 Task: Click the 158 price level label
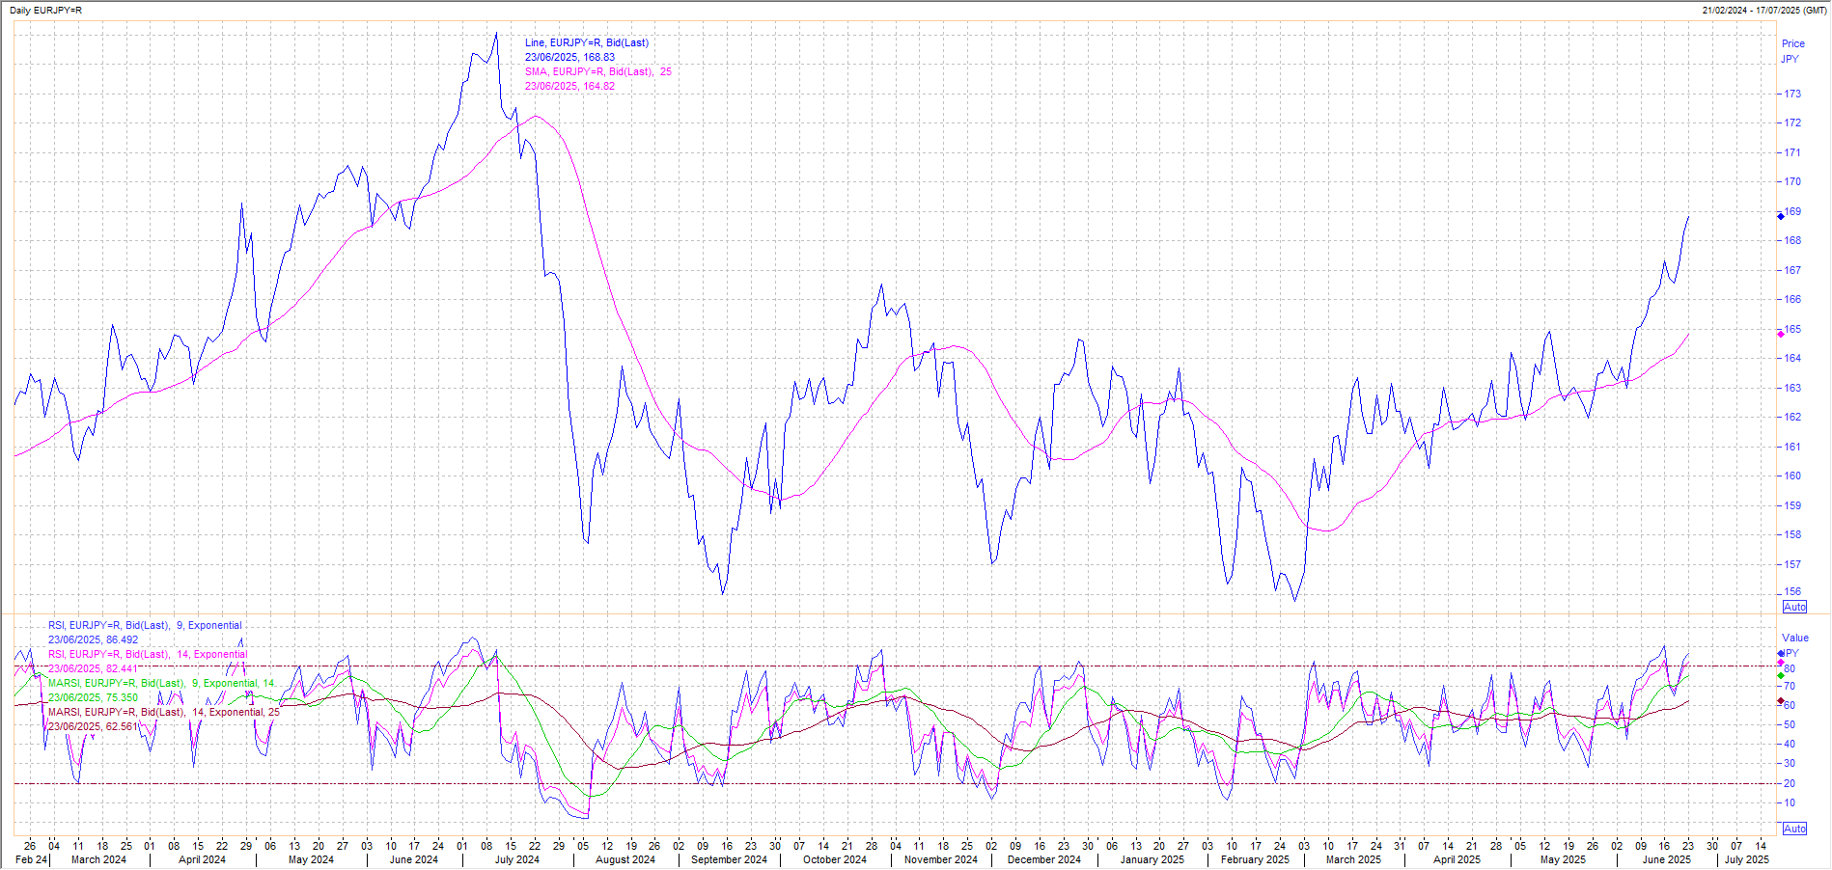(1792, 534)
